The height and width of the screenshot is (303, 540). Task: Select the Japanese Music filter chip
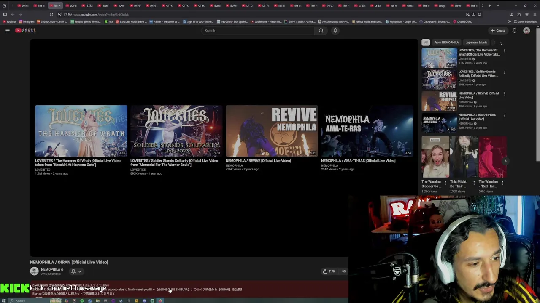click(476, 43)
